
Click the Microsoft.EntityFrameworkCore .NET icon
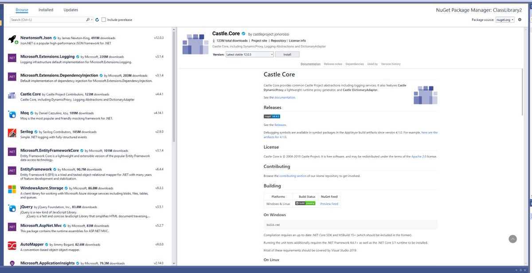(x=12, y=152)
